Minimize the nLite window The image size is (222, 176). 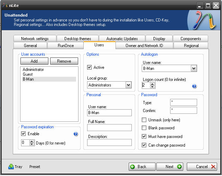coord(200,6)
